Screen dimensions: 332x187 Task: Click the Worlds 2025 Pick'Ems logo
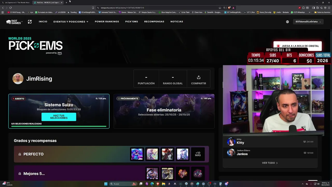tap(36, 45)
